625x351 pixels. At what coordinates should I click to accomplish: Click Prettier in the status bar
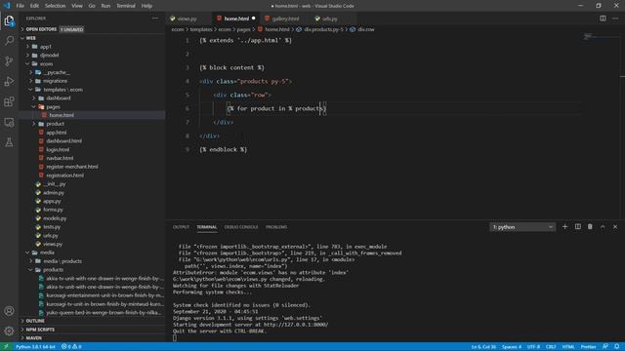point(588,347)
